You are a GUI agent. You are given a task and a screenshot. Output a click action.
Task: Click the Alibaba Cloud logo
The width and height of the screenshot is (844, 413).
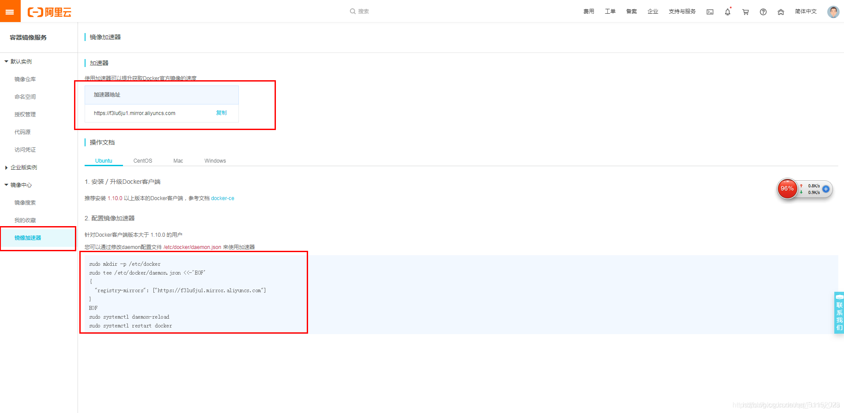pos(49,12)
